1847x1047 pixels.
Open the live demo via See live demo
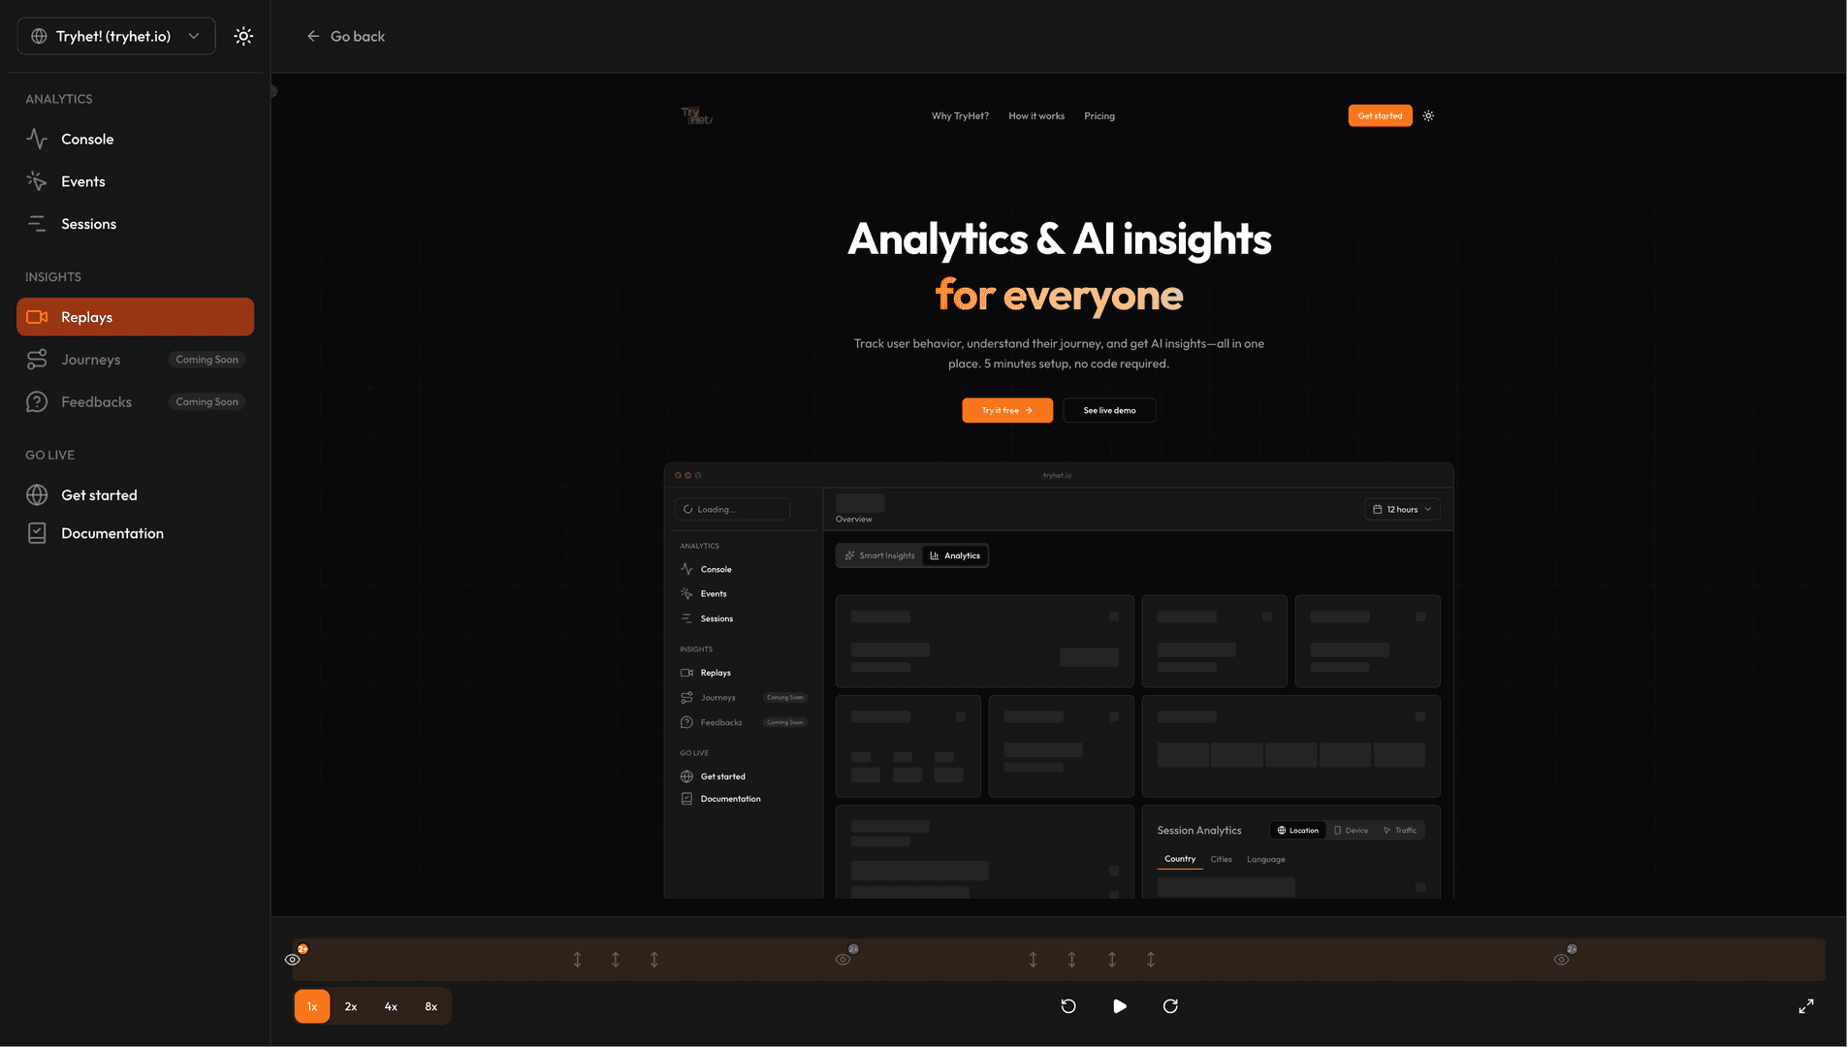click(x=1109, y=409)
